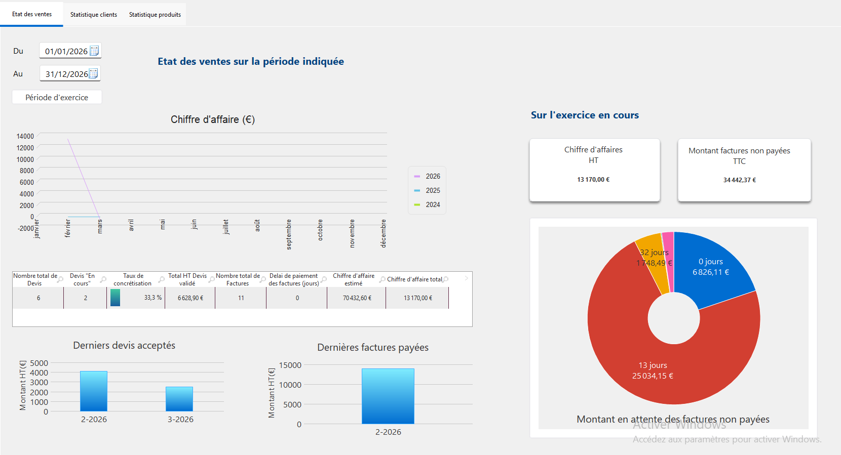Image resolution: width=841 pixels, height=455 pixels.
Task: Click the 'Devis En cours' value 2
Action: click(x=86, y=298)
